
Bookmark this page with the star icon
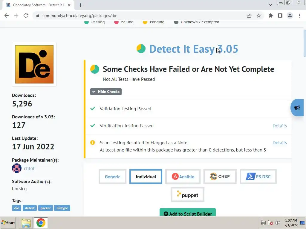click(x=259, y=16)
